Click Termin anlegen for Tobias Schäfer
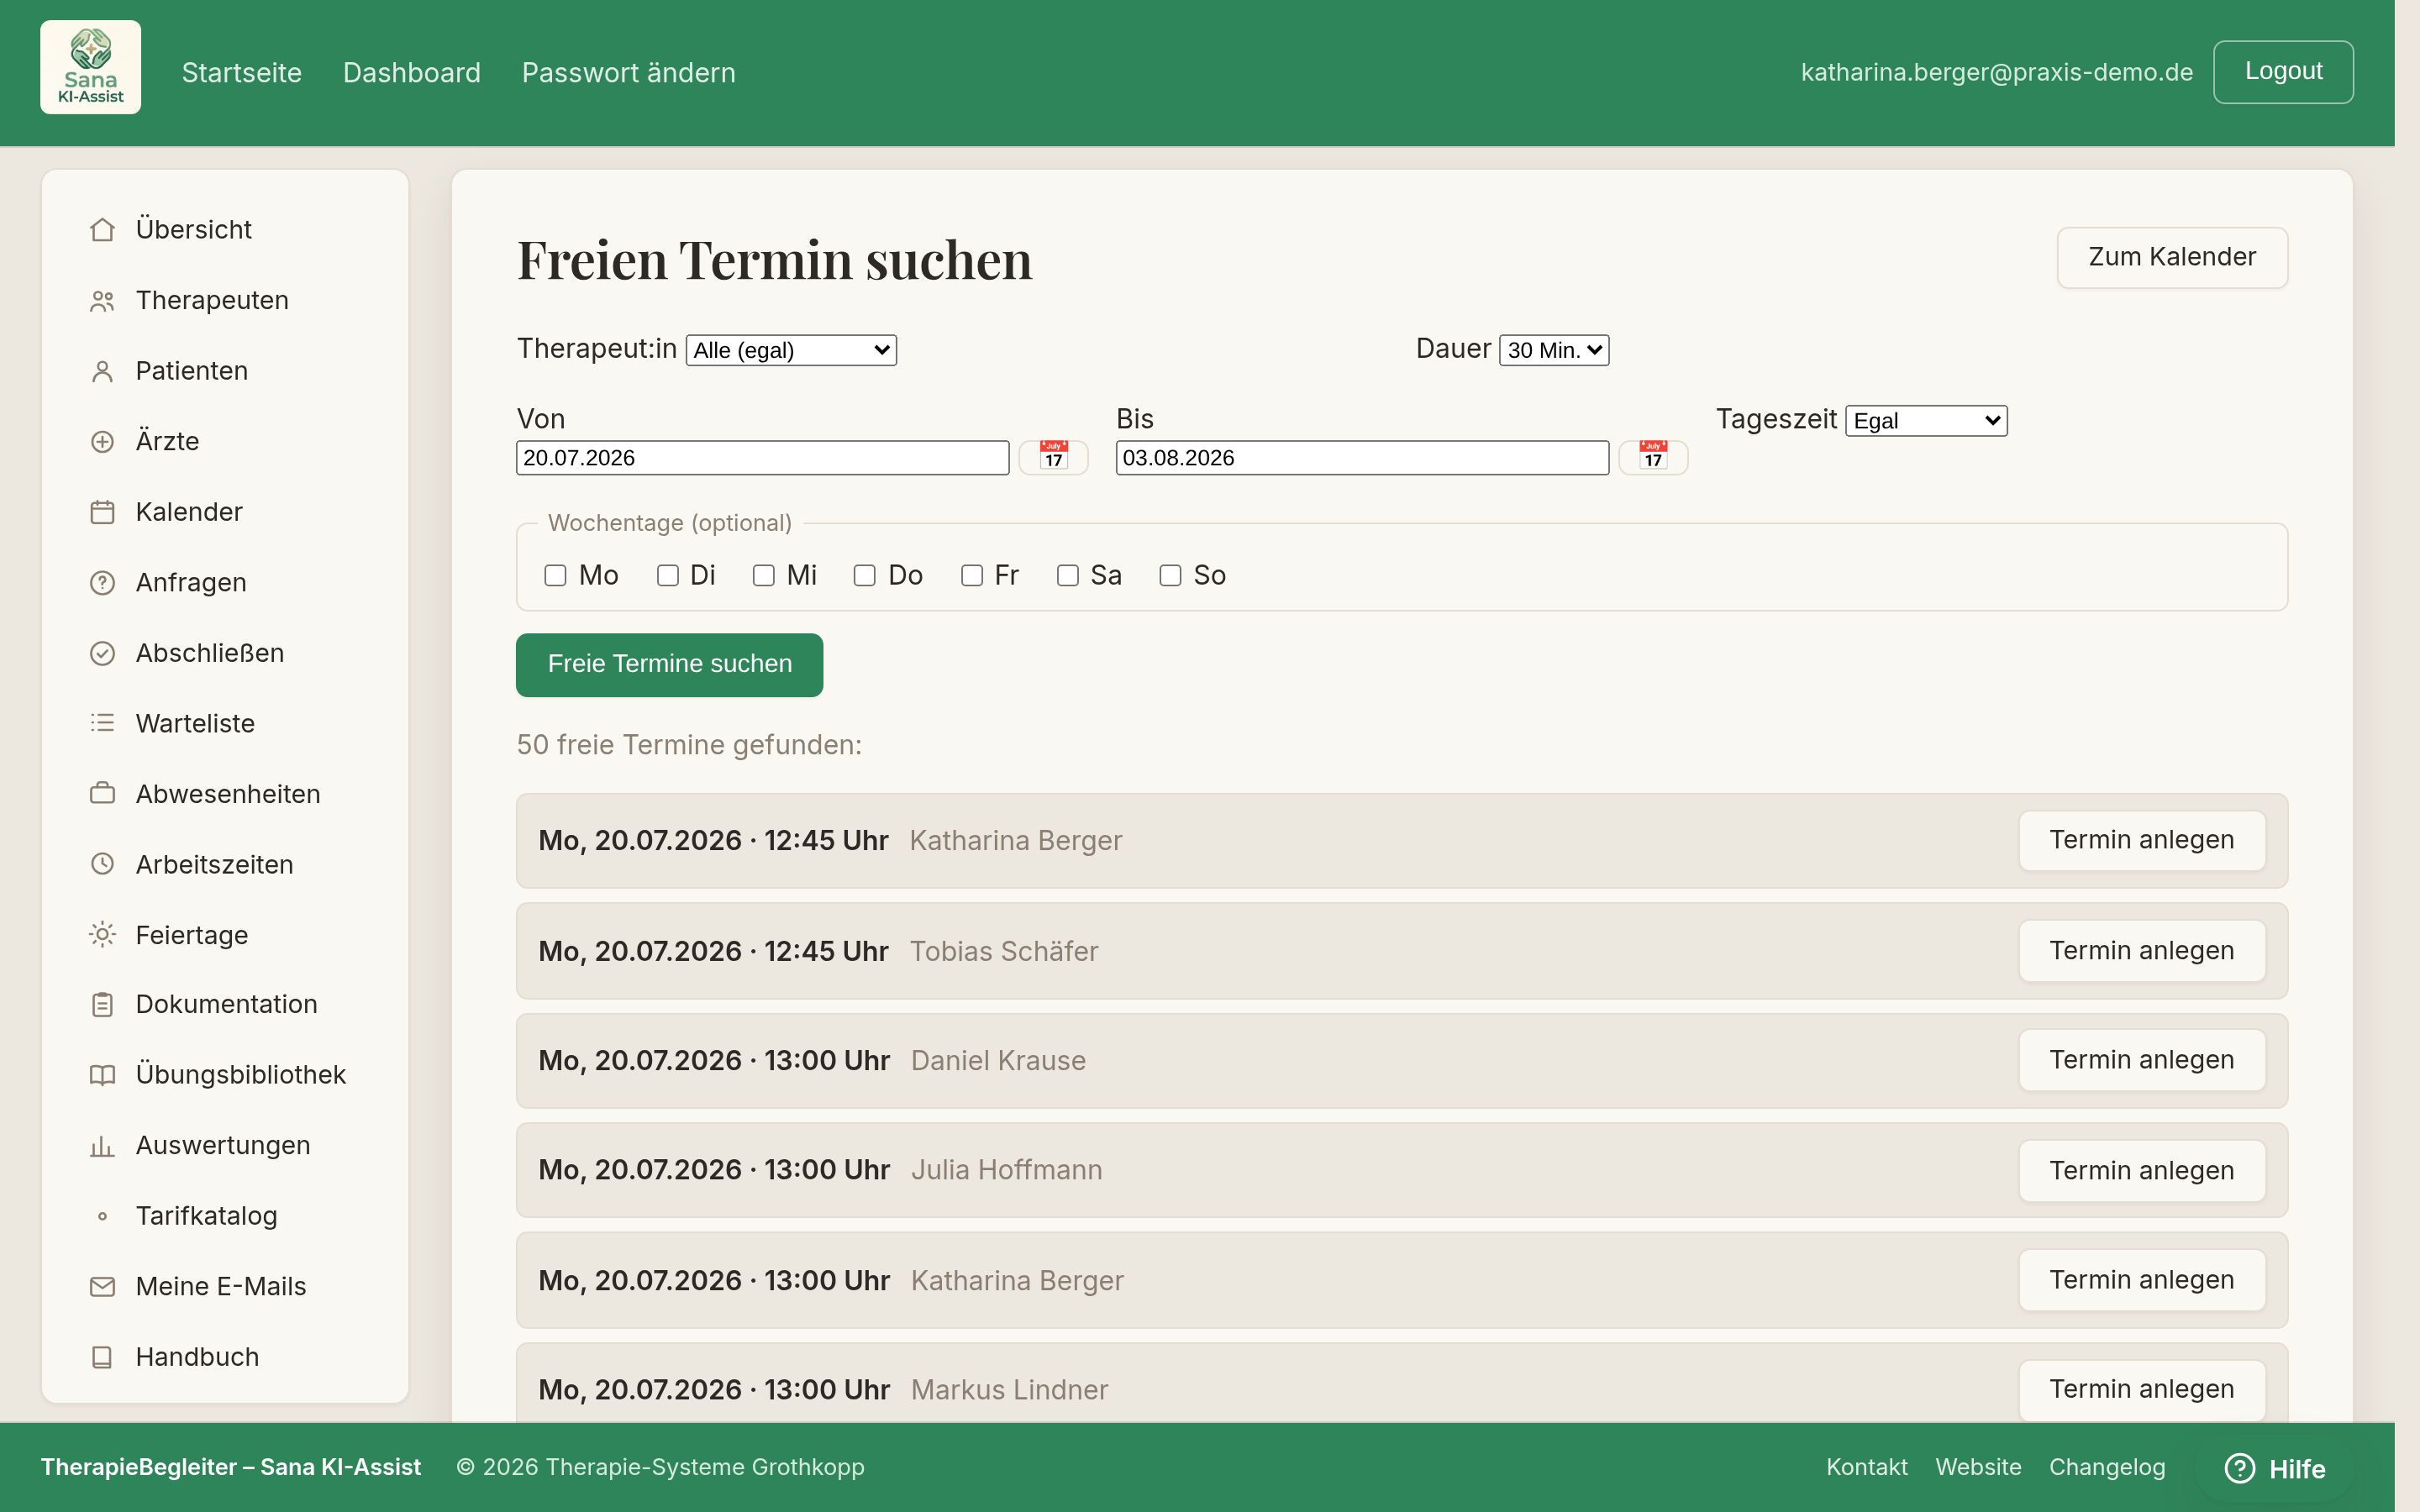The height and width of the screenshot is (1512, 2420). tap(2142, 950)
